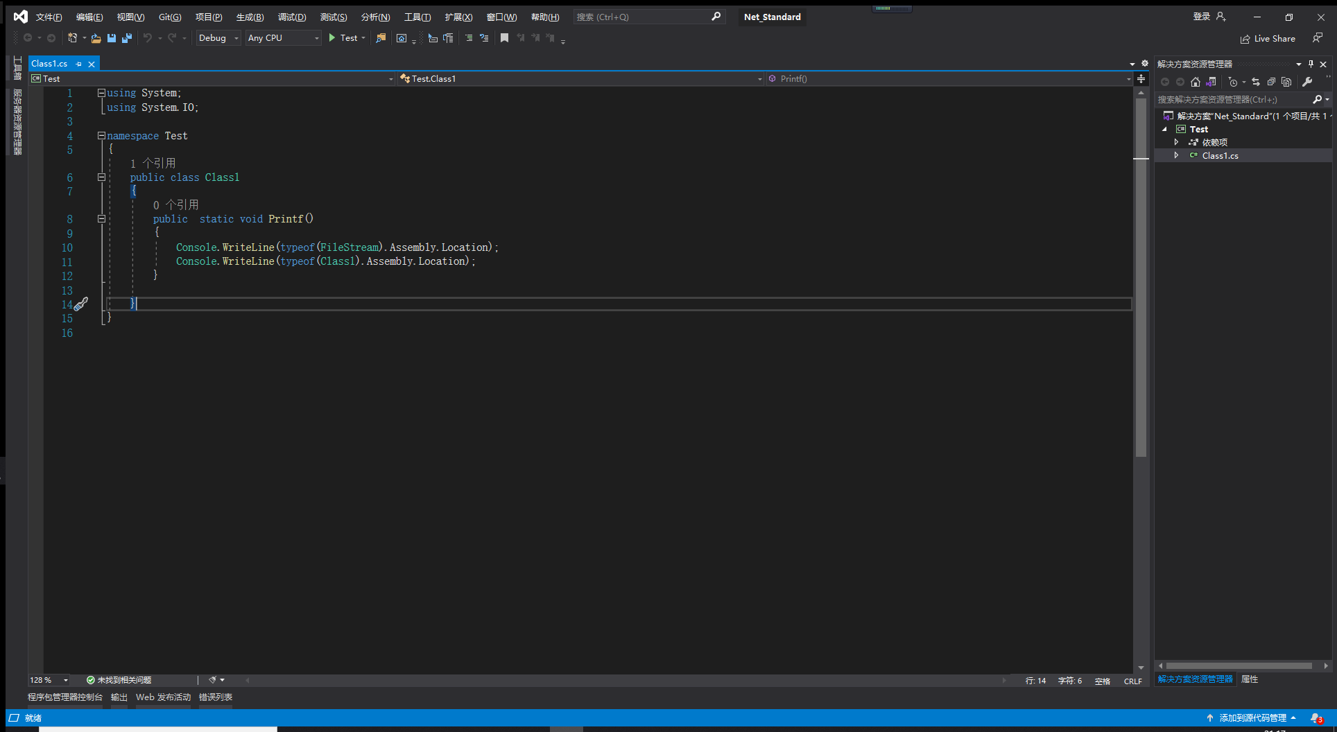
Task: Open the 调试(D) menu
Action: click(292, 17)
